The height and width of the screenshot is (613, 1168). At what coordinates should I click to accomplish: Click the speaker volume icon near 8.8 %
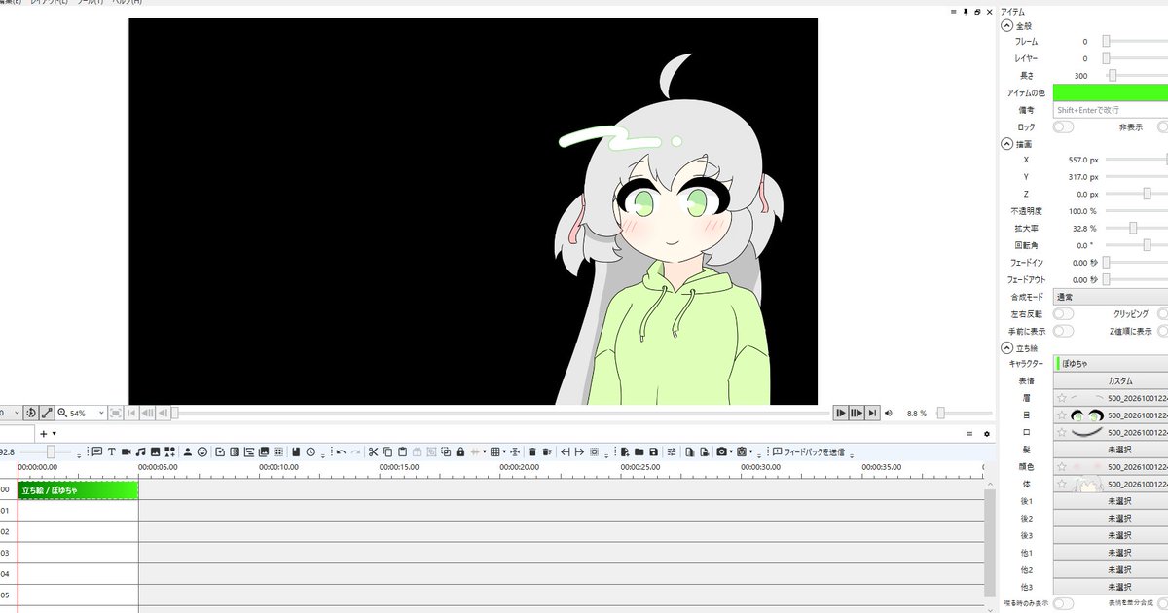coord(888,413)
